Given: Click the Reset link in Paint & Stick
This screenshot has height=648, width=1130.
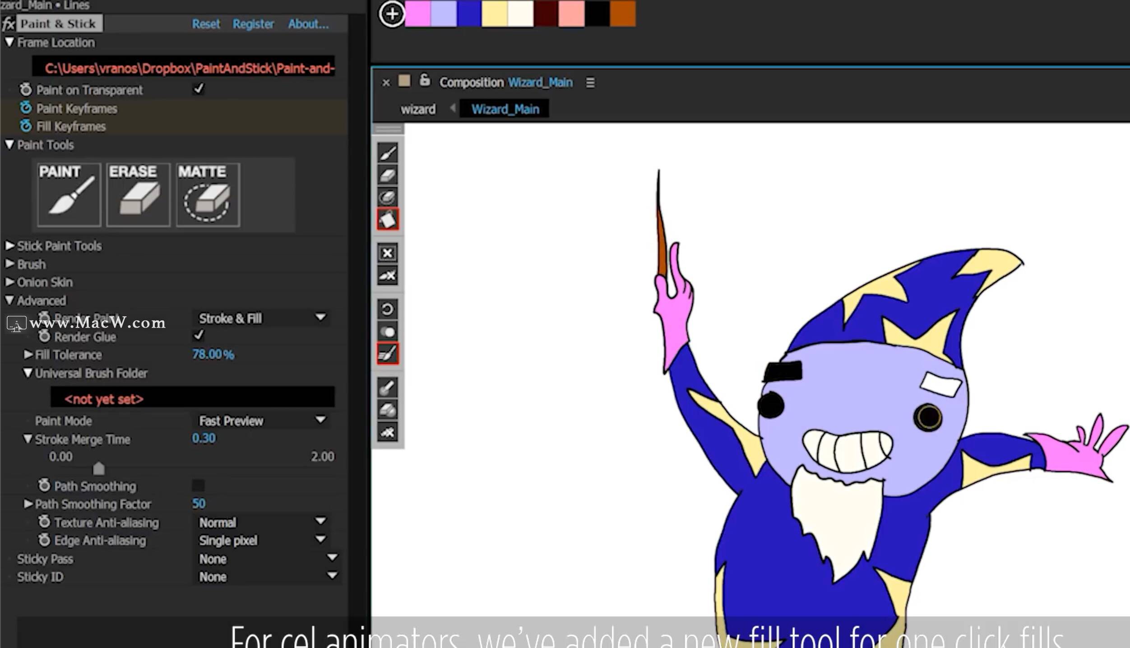Looking at the screenshot, I should [206, 24].
